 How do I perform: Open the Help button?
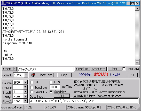tap(64, 75)
